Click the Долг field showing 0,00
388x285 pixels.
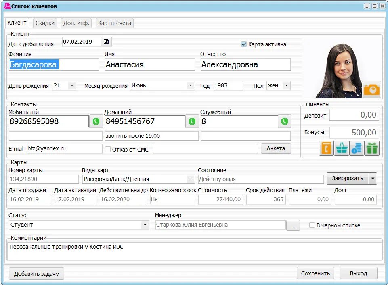pos(356,199)
